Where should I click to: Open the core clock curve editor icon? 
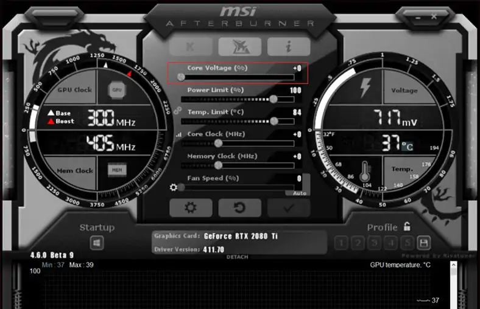(178, 134)
